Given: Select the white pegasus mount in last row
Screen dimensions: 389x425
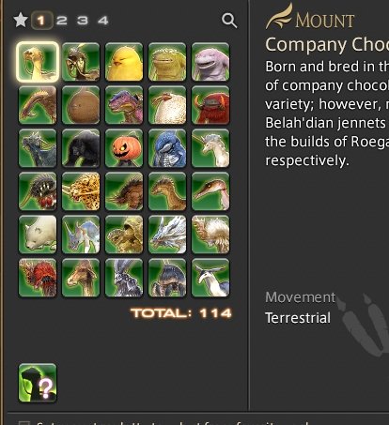Looking at the screenshot, I should pos(210,278).
